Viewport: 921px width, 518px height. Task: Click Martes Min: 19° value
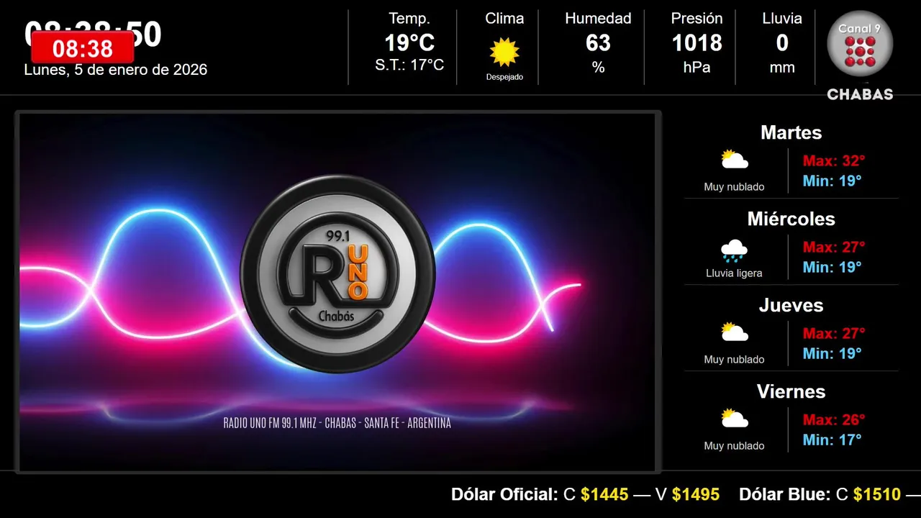(x=832, y=181)
